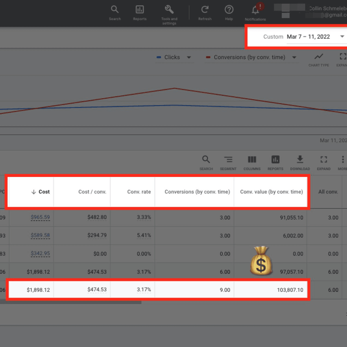347x347 pixels.
Task: Open the Reports icon in header
Action: tap(140, 10)
